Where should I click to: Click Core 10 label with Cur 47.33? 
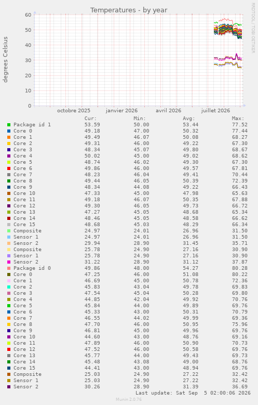tap(24, 193)
